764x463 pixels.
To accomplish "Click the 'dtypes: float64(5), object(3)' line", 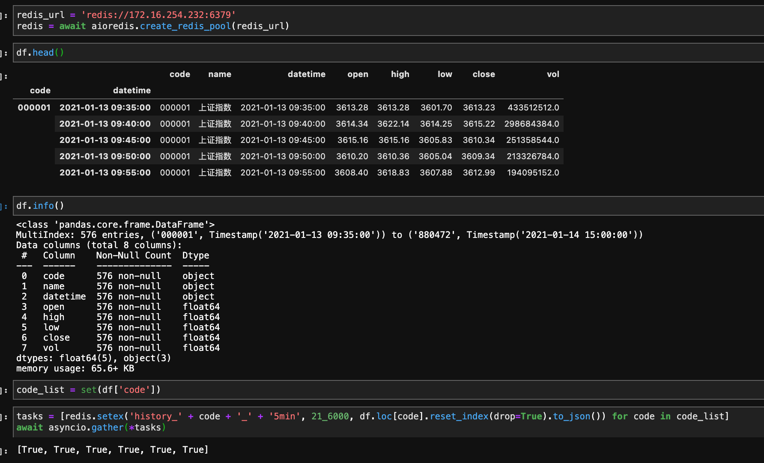I will 93,358.
